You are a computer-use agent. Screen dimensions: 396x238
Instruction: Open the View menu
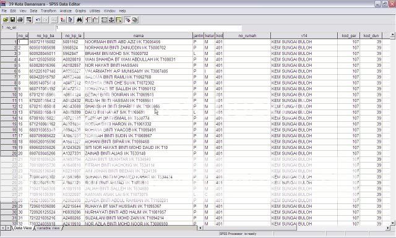[23, 11]
